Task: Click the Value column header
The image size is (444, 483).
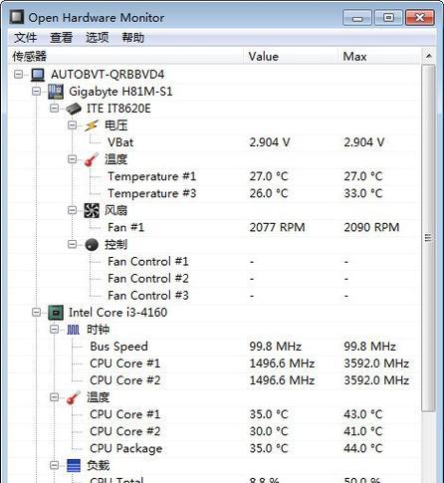Action: pyautogui.click(x=291, y=56)
